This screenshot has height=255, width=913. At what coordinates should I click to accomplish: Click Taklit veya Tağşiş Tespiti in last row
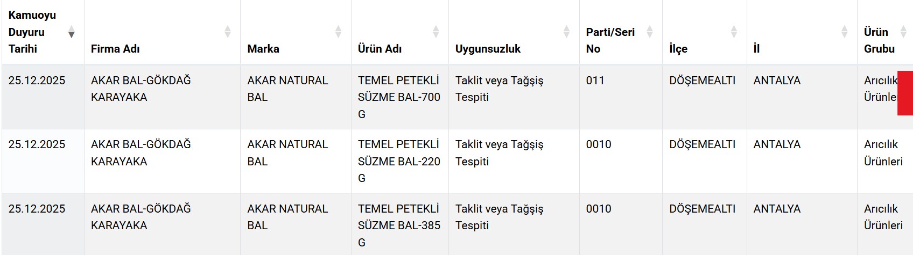click(x=499, y=217)
